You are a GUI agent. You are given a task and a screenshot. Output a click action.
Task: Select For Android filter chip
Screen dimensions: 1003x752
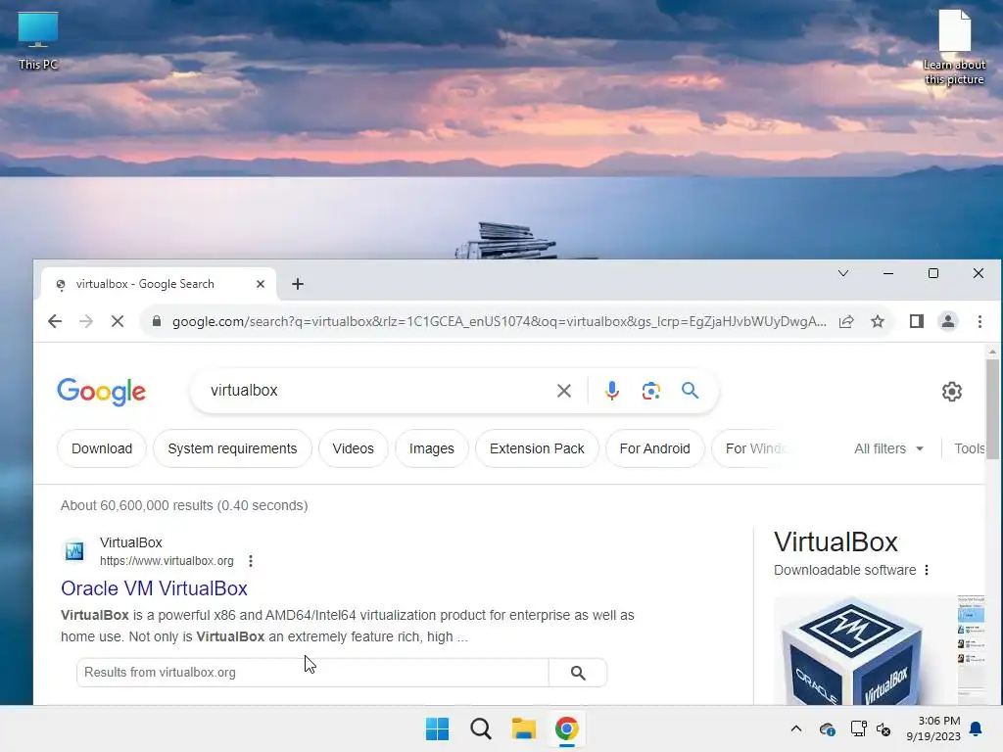pos(654,448)
